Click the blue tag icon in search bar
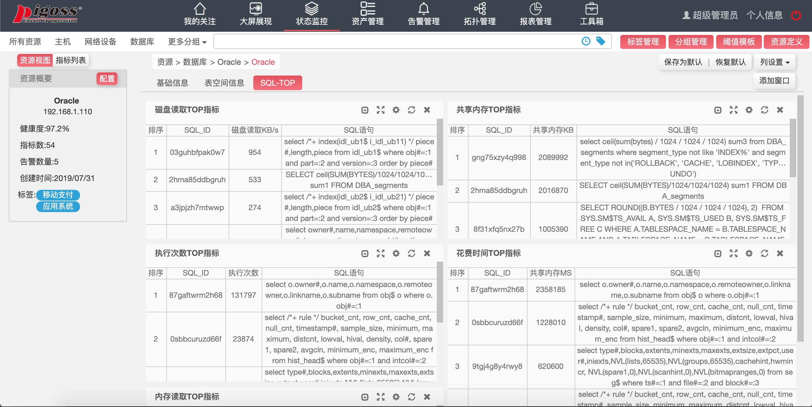Viewport: 812px width, 407px height. (601, 41)
